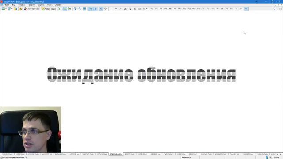Set timeframe to MN monthly
Viewport: 283px width, 159px height.
(x=246, y=9)
